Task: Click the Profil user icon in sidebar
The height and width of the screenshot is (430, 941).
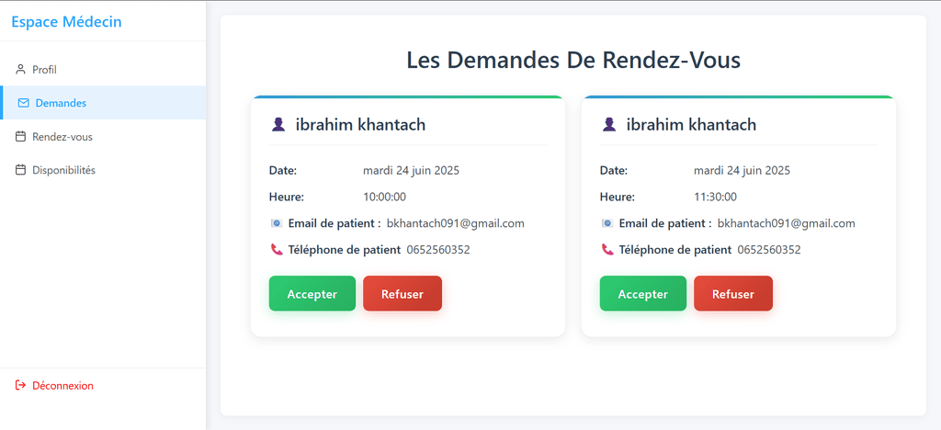Action: point(20,69)
